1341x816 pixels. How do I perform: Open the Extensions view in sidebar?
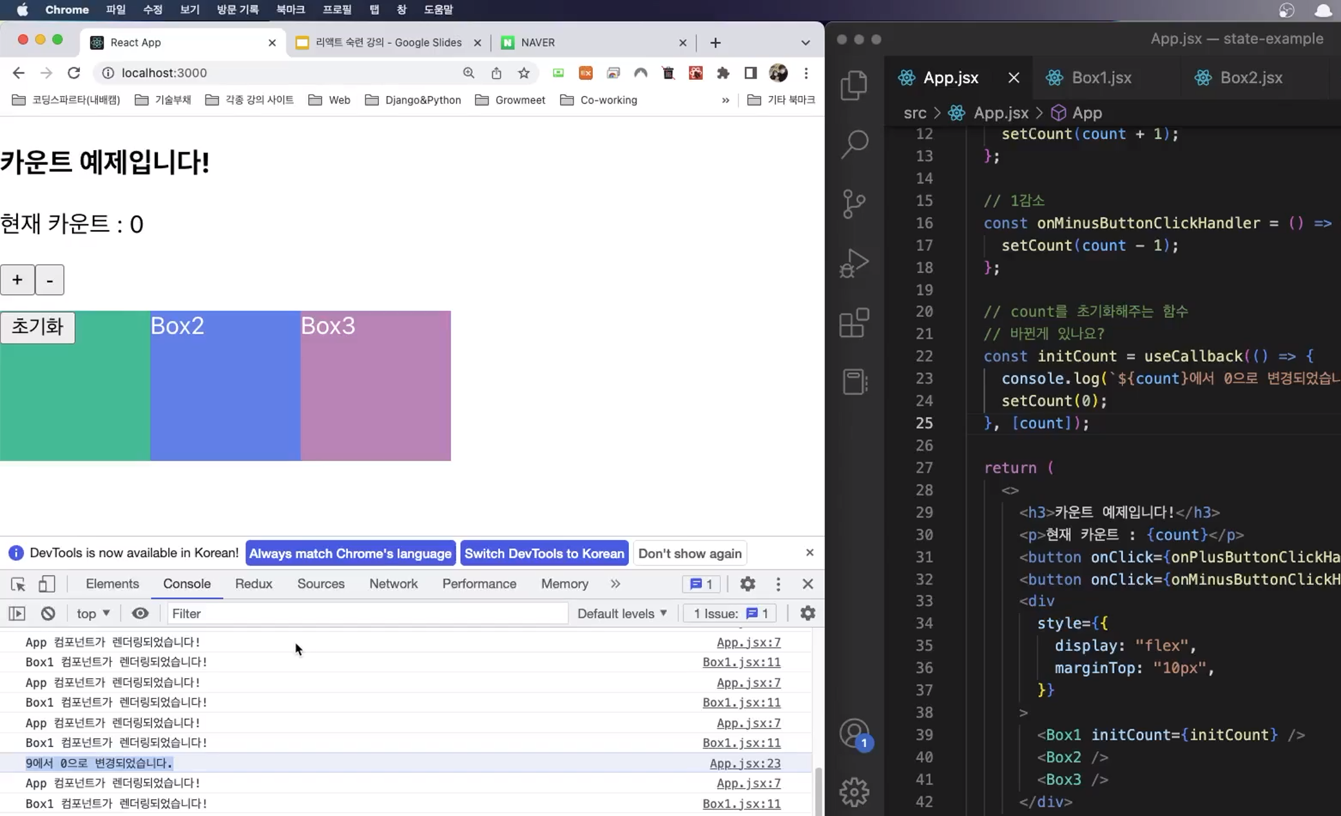click(854, 322)
